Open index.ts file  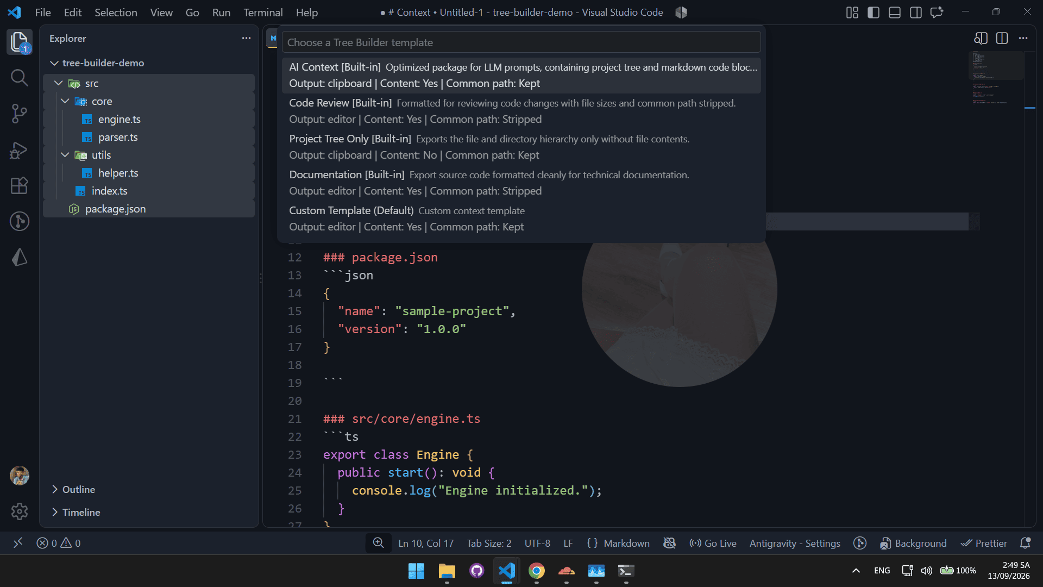pos(149,191)
